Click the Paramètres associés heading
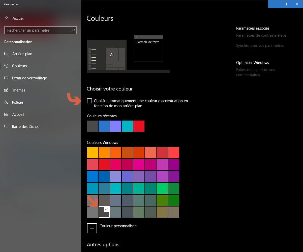This screenshot has height=252, width=303. click(253, 28)
